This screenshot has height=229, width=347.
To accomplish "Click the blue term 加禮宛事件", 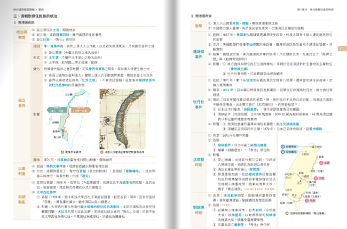I will tap(254, 174).
